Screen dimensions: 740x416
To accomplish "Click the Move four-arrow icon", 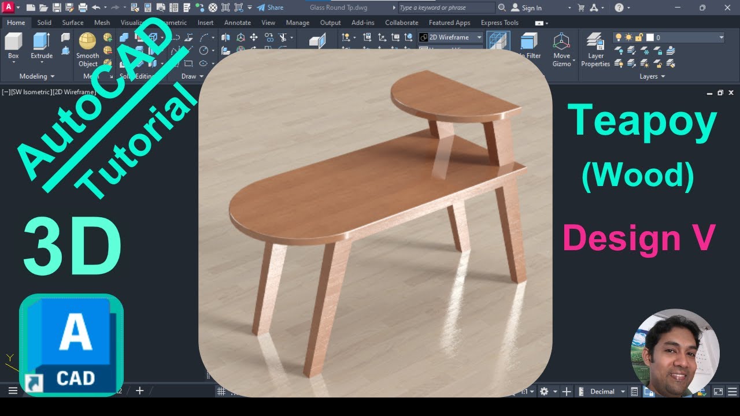I will [x=254, y=38].
